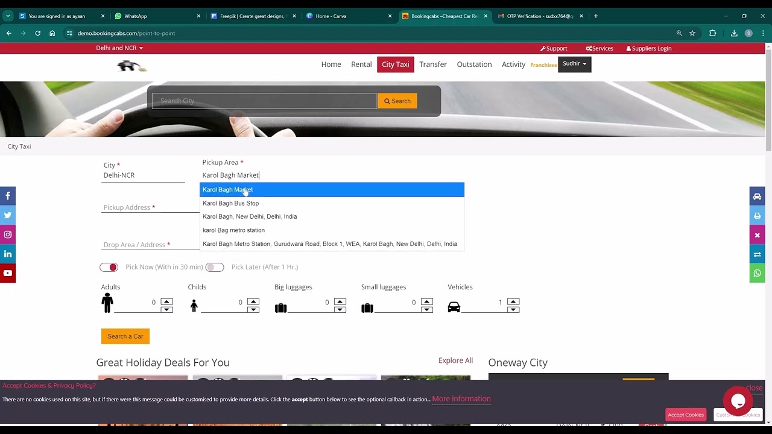Increase the Adults count
772x434 pixels.
coord(167,301)
